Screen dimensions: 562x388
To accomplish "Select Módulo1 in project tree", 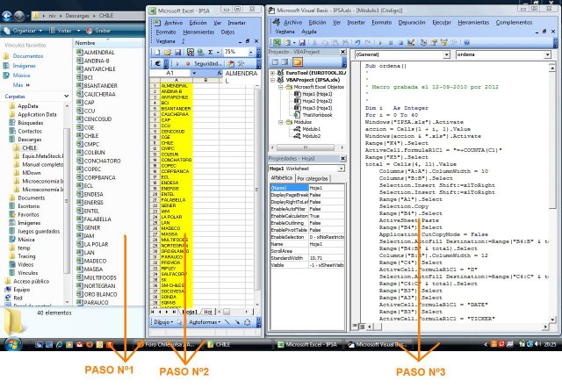I will click(x=311, y=129).
